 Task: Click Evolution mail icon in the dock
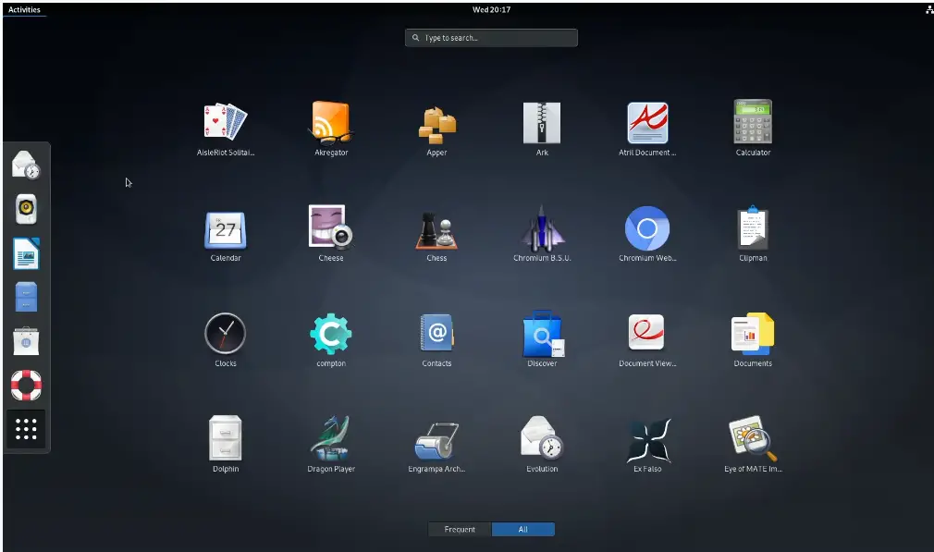26,165
